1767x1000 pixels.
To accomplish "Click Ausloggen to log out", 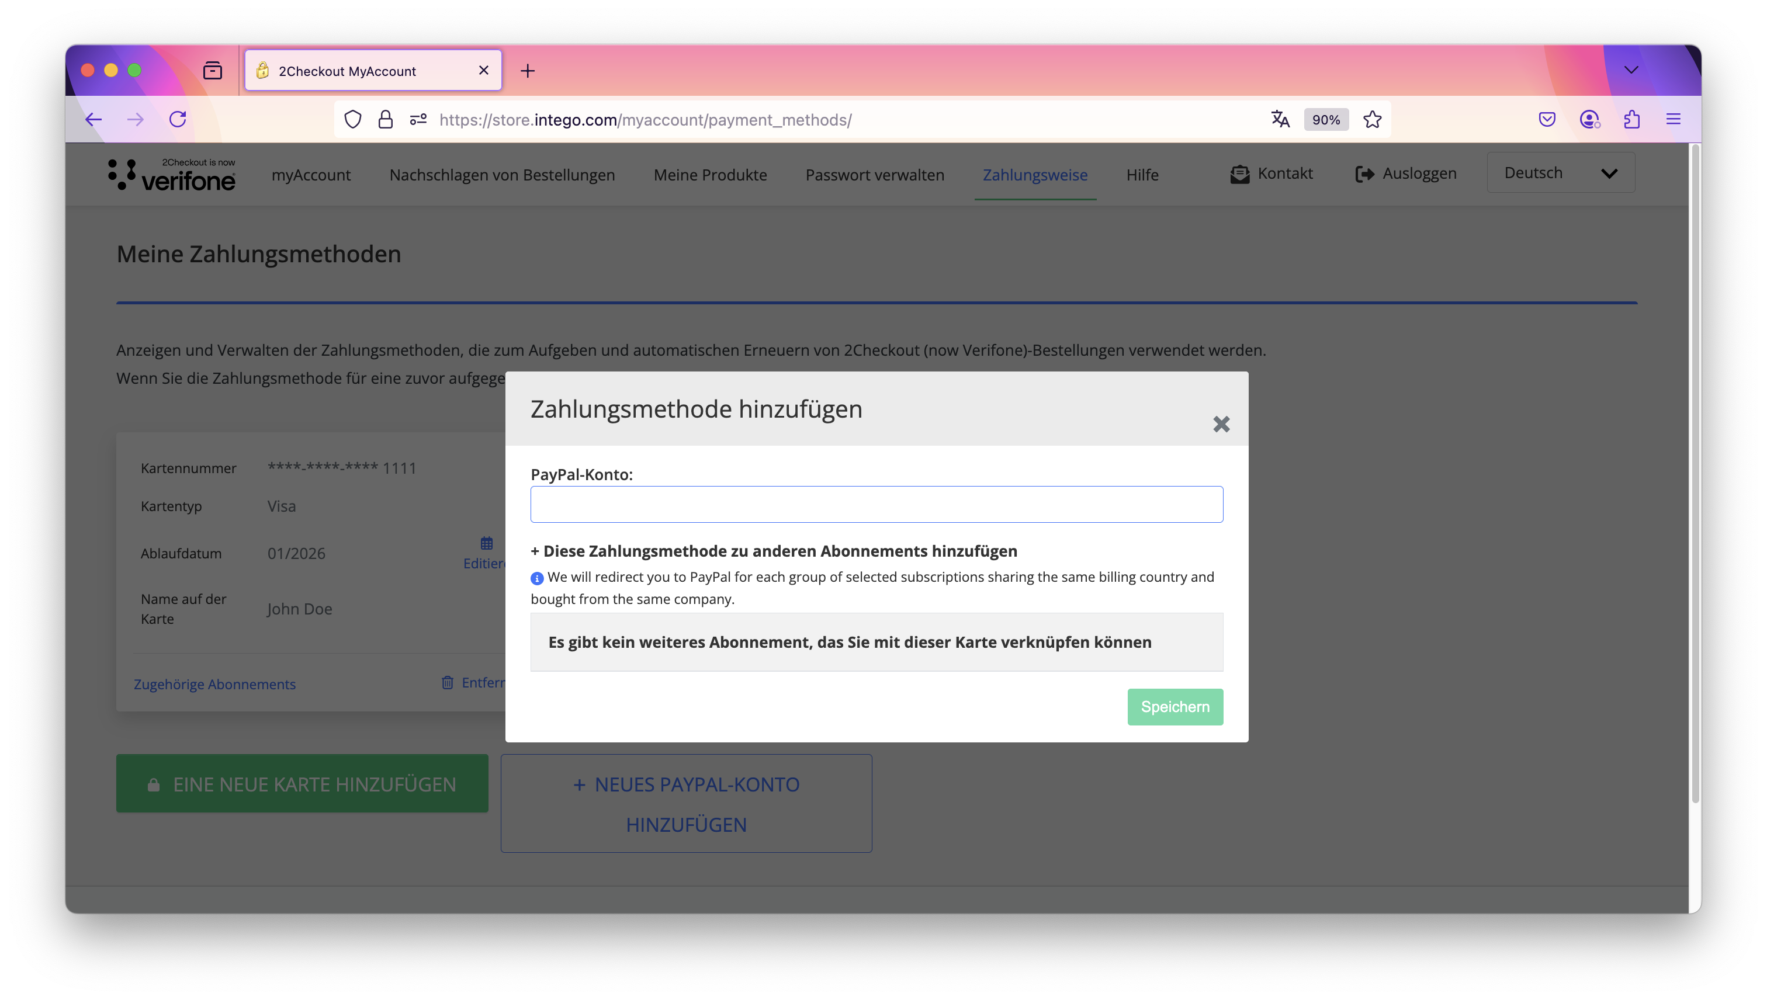I will (1419, 173).
